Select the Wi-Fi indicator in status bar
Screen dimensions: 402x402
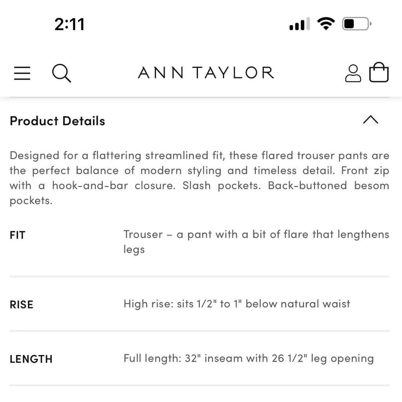326,23
